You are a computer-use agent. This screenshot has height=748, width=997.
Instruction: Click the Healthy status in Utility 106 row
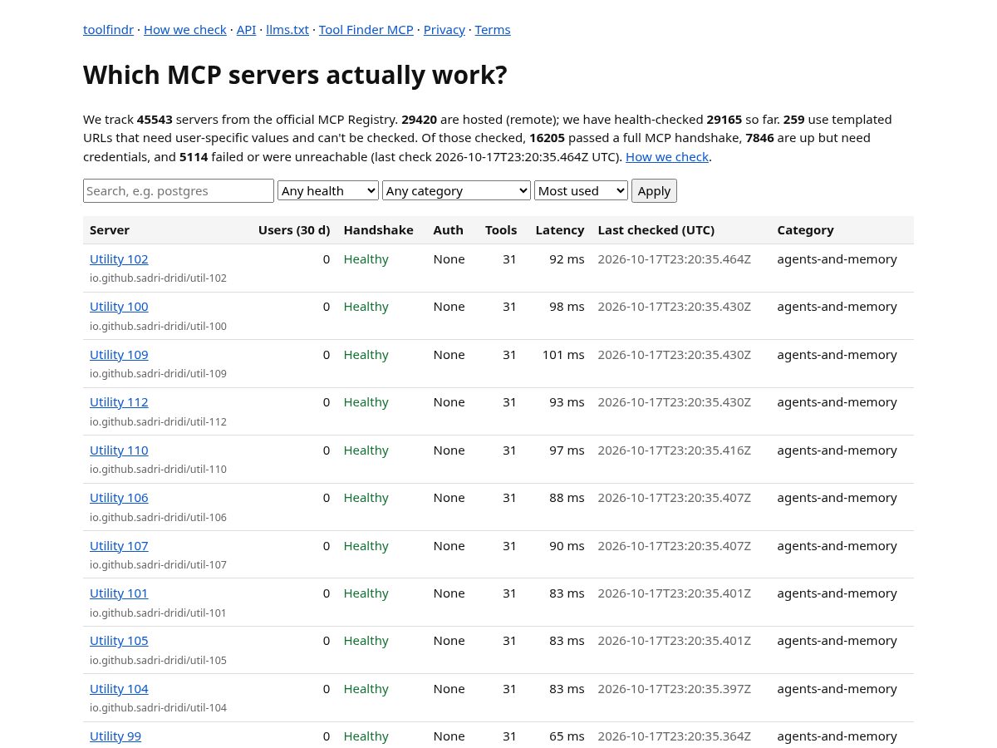pyautogui.click(x=366, y=498)
